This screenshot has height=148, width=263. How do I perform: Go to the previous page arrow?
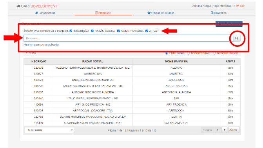coord(218,130)
